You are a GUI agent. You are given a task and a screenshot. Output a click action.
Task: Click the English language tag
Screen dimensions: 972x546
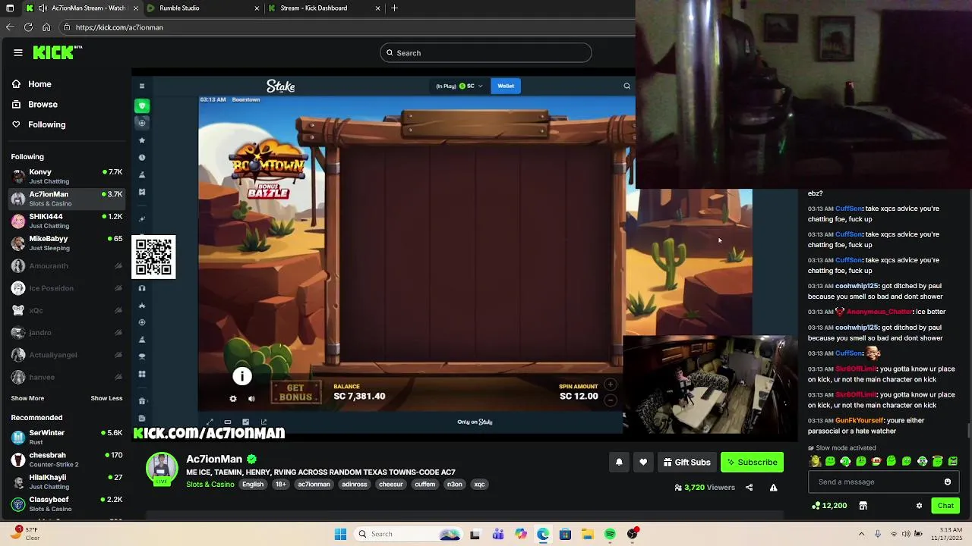tap(253, 485)
